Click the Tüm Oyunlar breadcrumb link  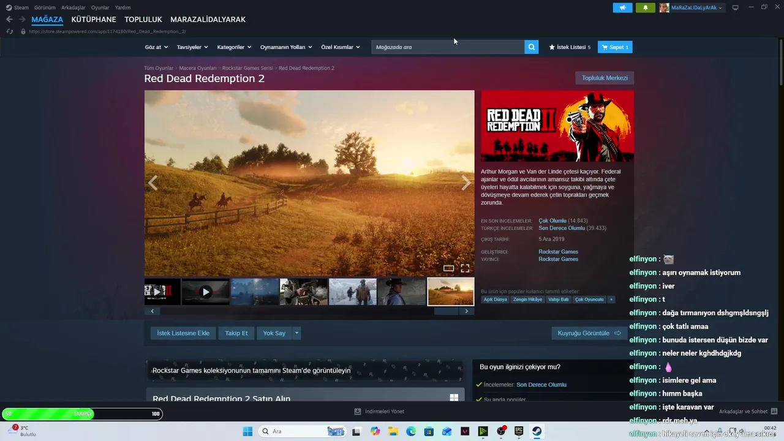[159, 68]
